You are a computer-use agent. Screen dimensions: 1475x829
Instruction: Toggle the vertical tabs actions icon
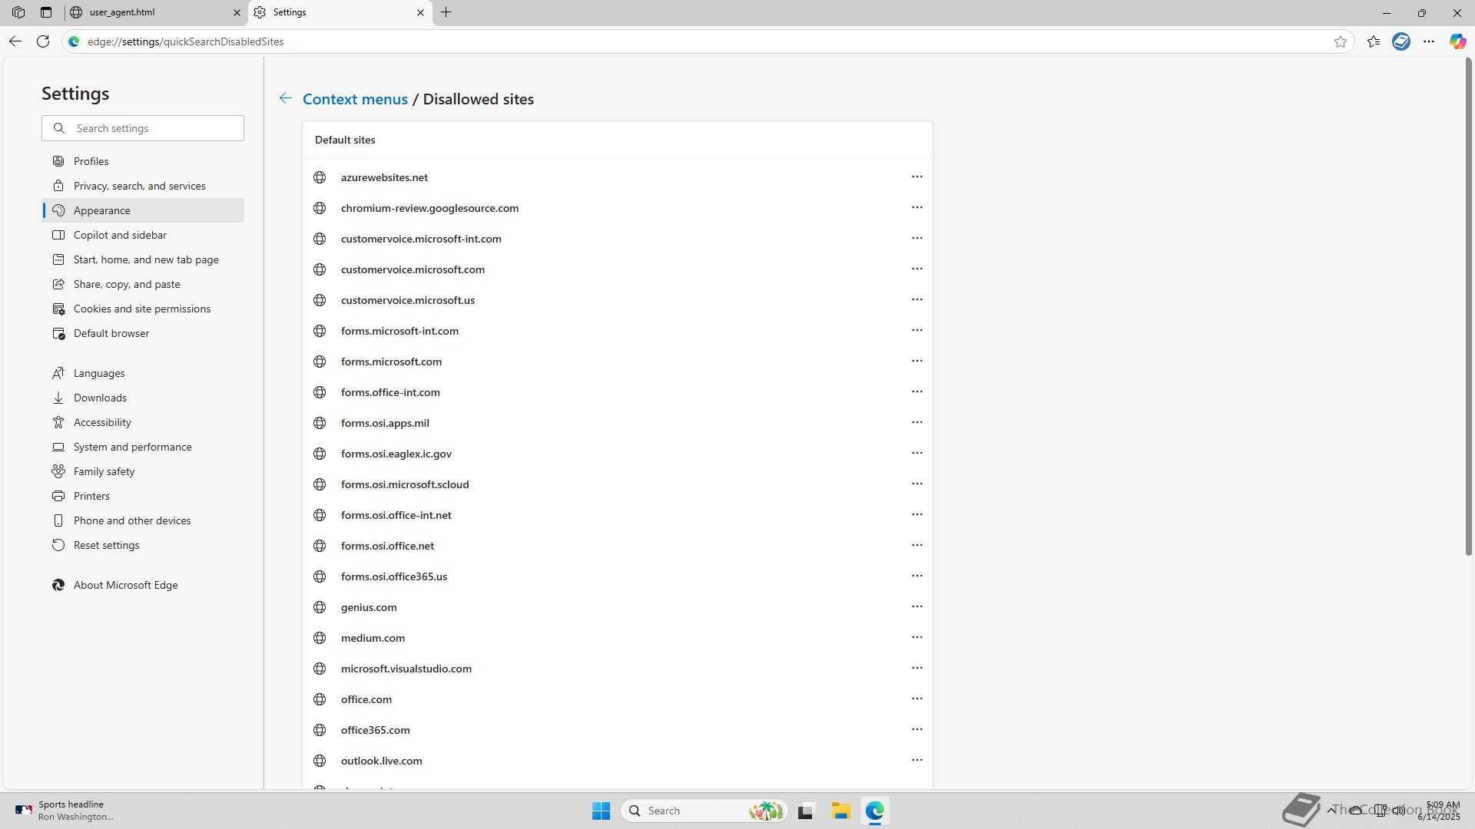[x=46, y=12]
